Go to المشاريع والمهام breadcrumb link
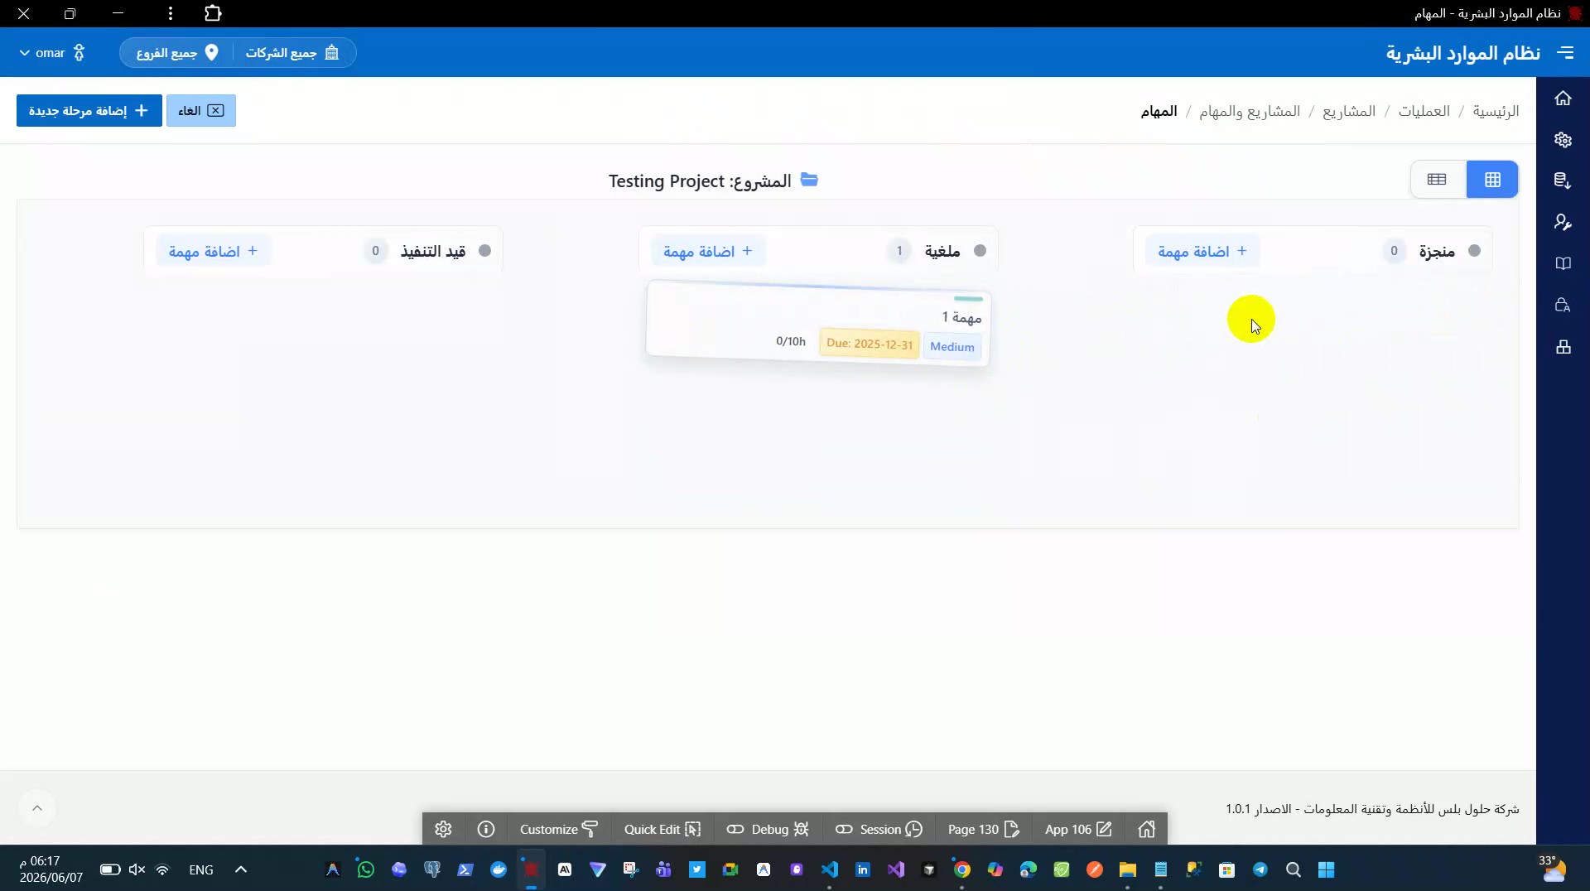This screenshot has width=1590, height=891. 1250,111
